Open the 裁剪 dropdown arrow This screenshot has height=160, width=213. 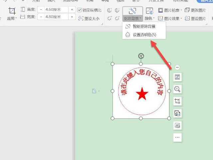[x=16, y=18]
